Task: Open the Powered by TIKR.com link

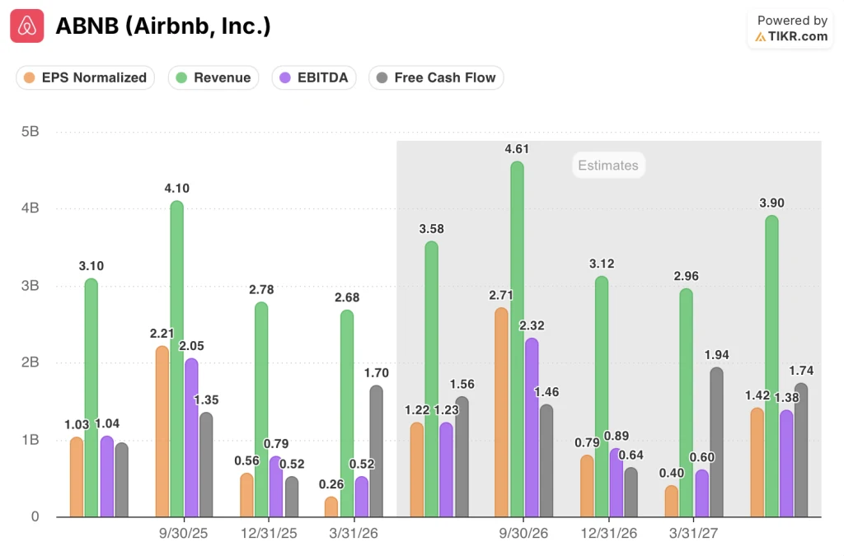Action: point(791,29)
